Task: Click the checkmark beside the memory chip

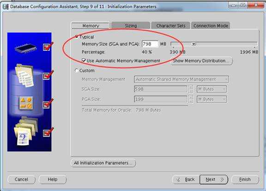Action: (x=48, y=47)
